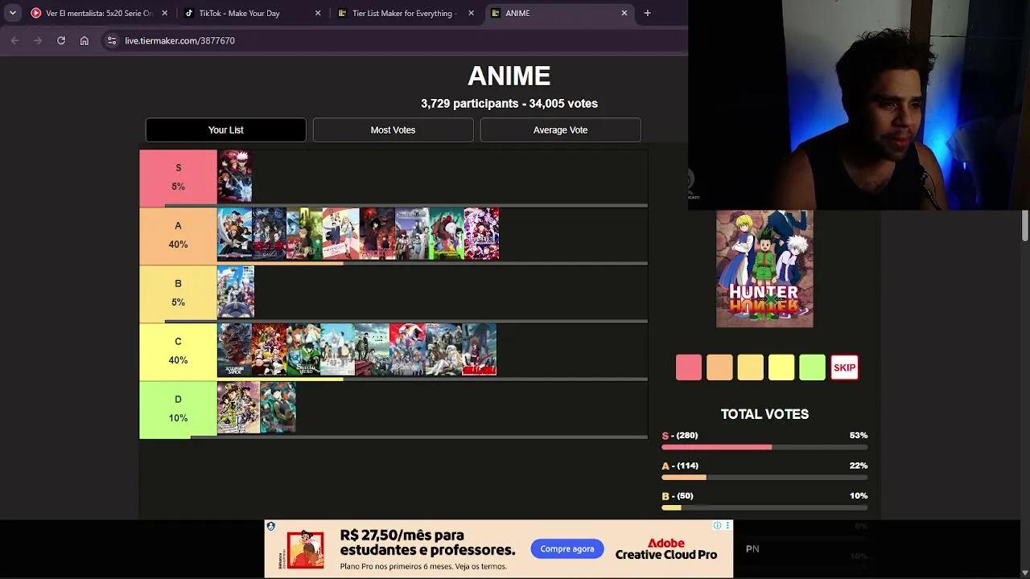Click the S vote progress bar

click(x=764, y=447)
